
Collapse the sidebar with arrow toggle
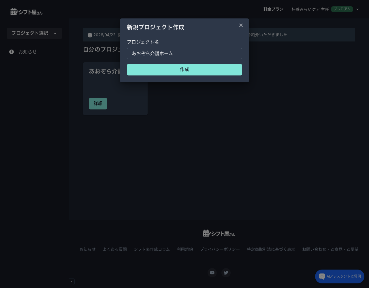pos(72,282)
